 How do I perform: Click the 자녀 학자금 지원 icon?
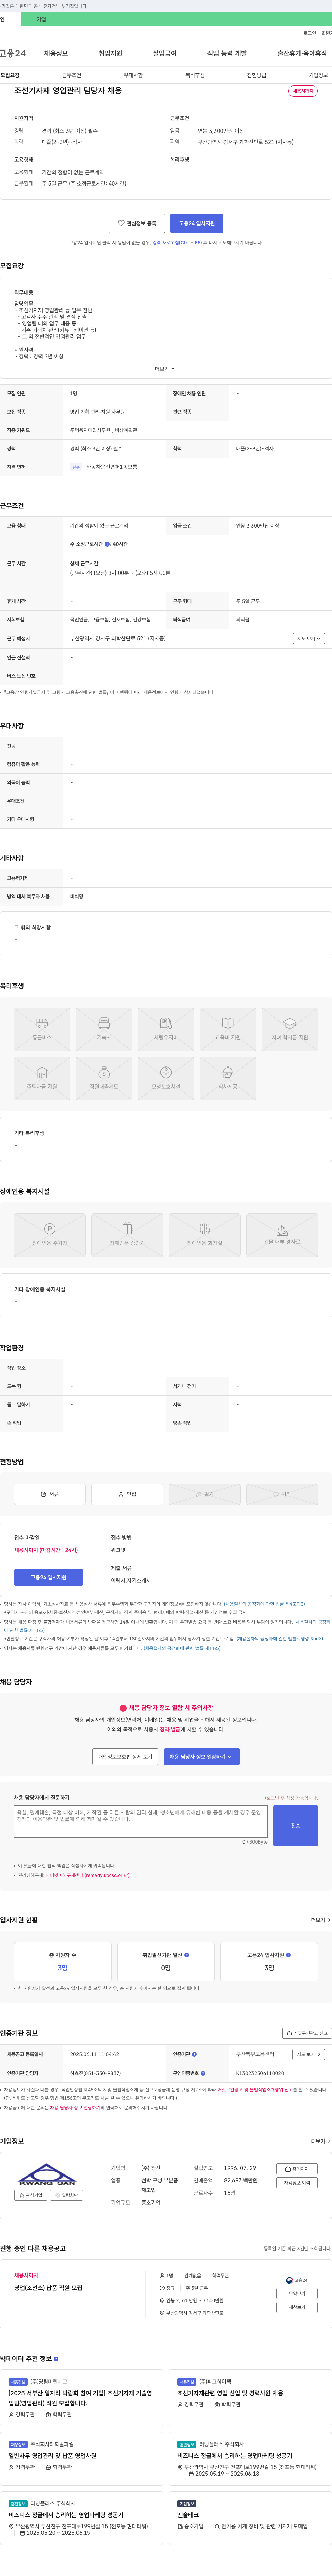coord(290,1023)
